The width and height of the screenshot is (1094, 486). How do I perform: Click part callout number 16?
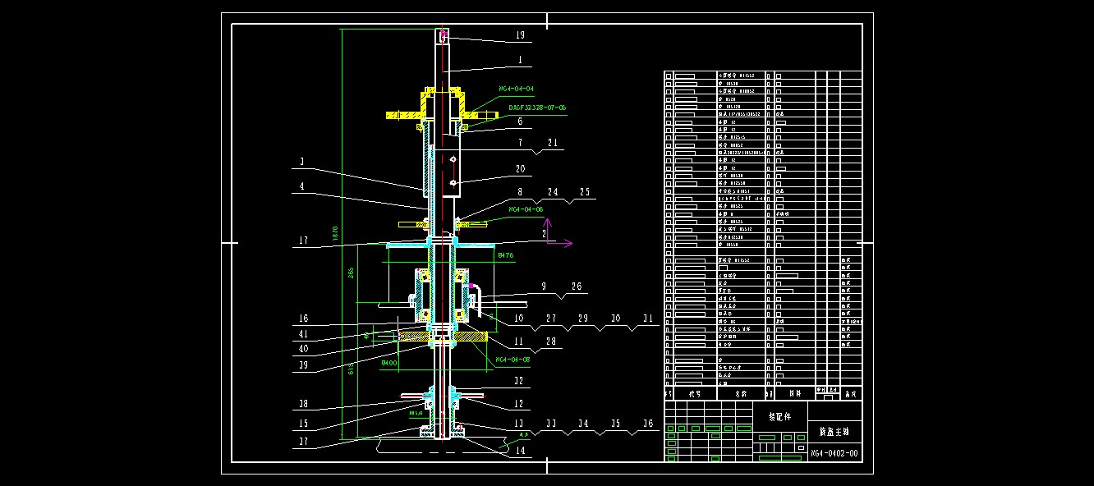303,319
